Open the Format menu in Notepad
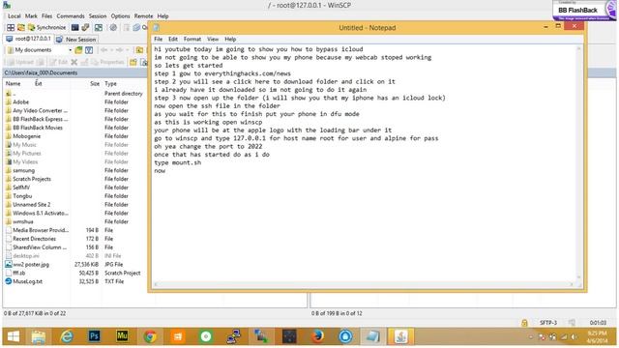 [x=192, y=39]
